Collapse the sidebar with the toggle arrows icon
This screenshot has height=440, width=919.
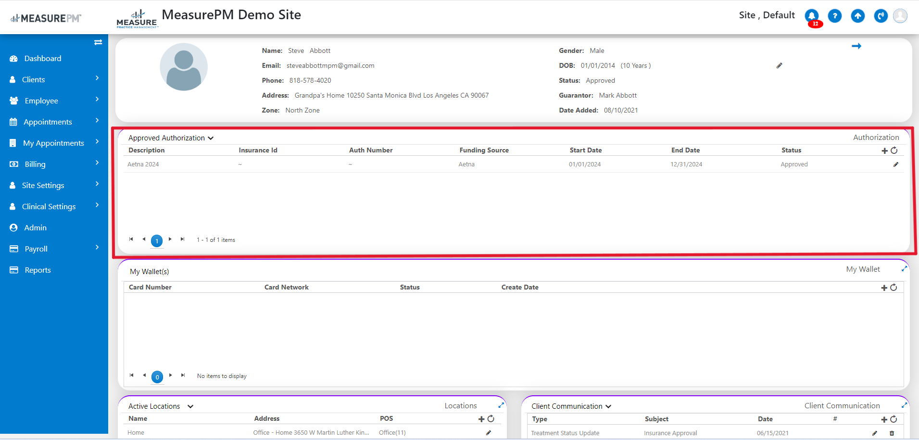(x=98, y=42)
